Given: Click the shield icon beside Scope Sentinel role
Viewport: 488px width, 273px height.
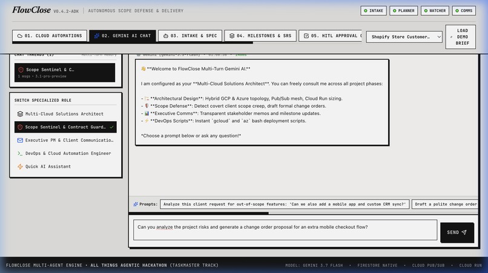Looking at the screenshot, I should click(20, 127).
